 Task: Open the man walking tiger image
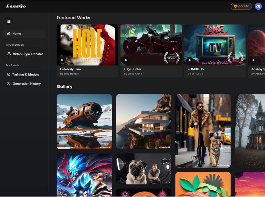(x=203, y=131)
